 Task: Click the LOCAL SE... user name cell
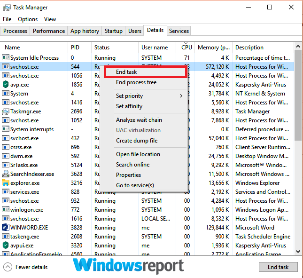[156, 218]
